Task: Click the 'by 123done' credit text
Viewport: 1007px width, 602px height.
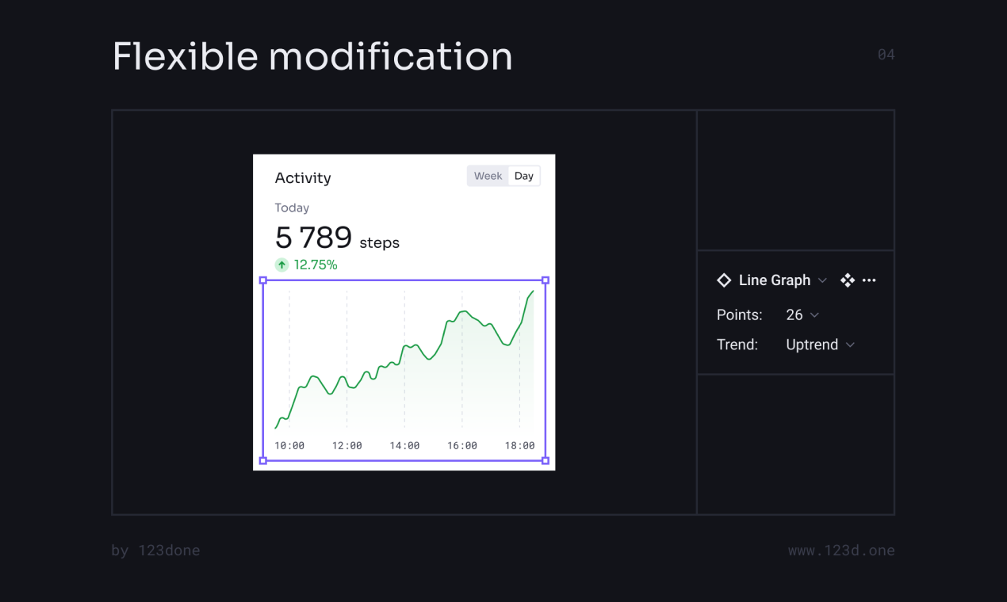Action: tap(155, 550)
